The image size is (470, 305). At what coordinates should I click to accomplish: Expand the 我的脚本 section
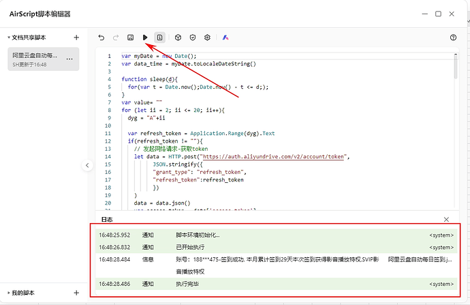(x=9, y=293)
